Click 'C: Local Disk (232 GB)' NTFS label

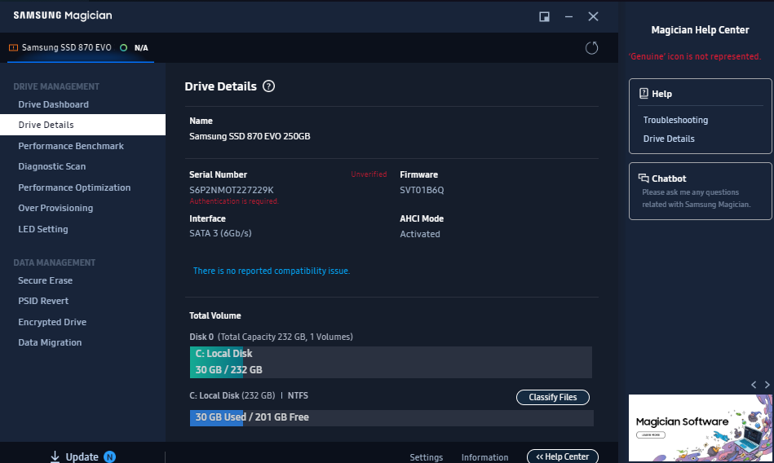[x=248, y=395]
